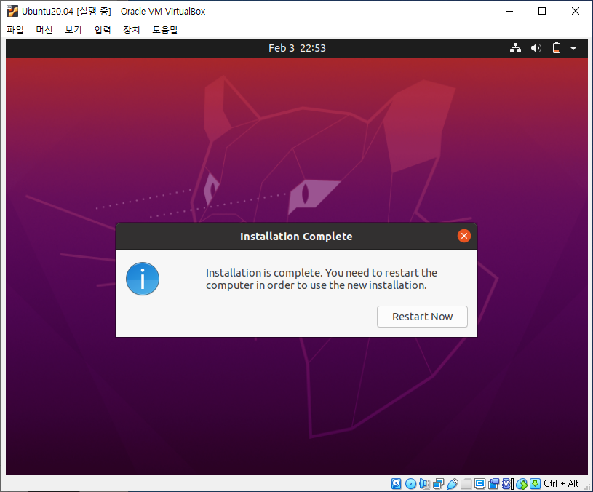Click the blue info icon in the dialog
This screenshot has width=593, height=492.
(x=143, y=279)
